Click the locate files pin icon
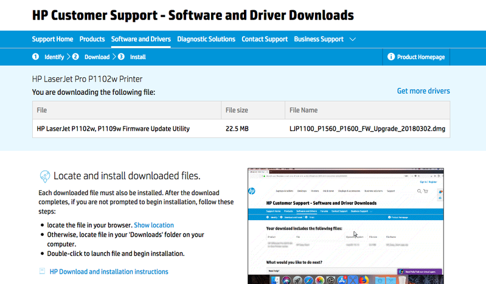 44,176
